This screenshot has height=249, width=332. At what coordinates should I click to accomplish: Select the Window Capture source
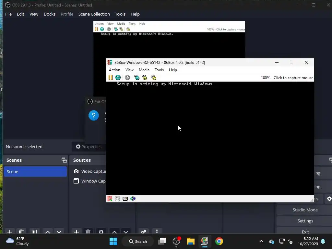[90, 181]
